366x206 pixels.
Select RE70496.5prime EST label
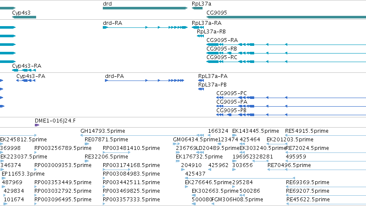(x=289, y=165)
